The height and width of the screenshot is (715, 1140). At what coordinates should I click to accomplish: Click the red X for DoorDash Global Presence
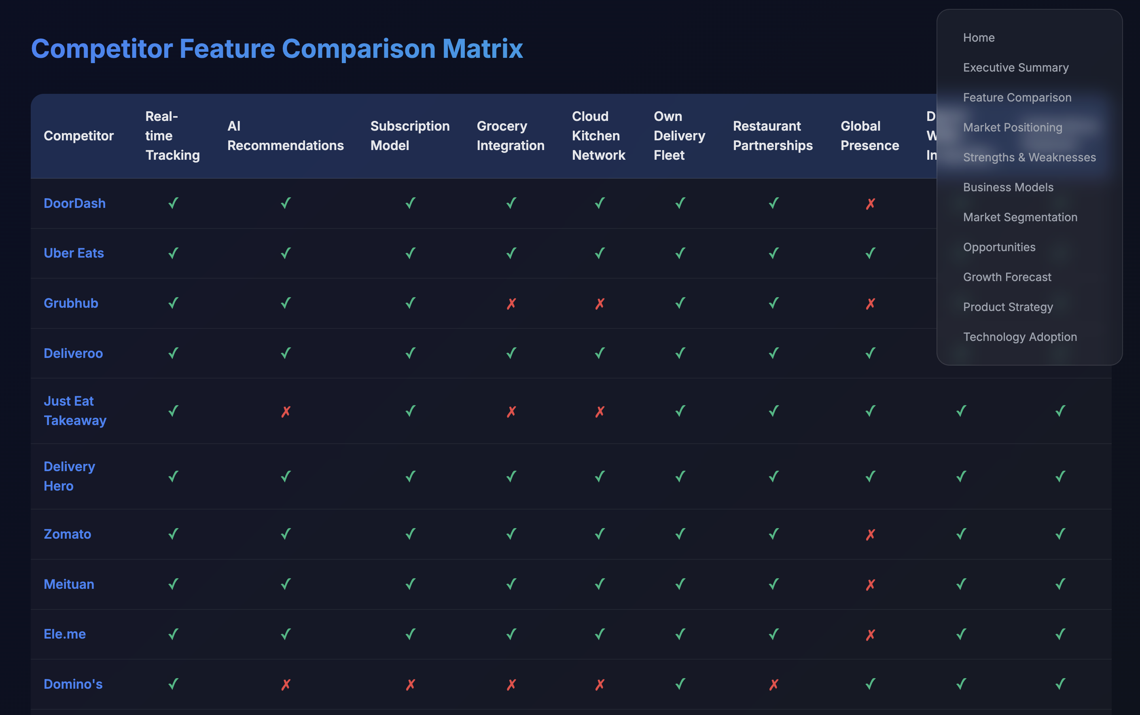pyautogui.click(x=870, y=204)
